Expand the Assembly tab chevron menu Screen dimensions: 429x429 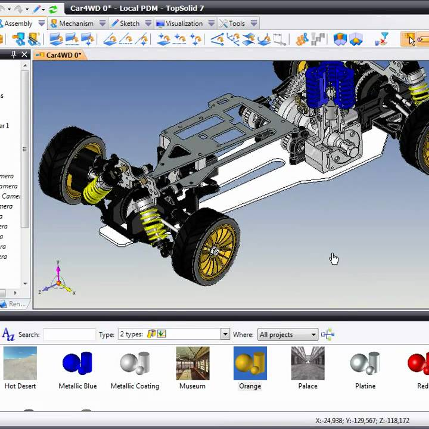41,24
